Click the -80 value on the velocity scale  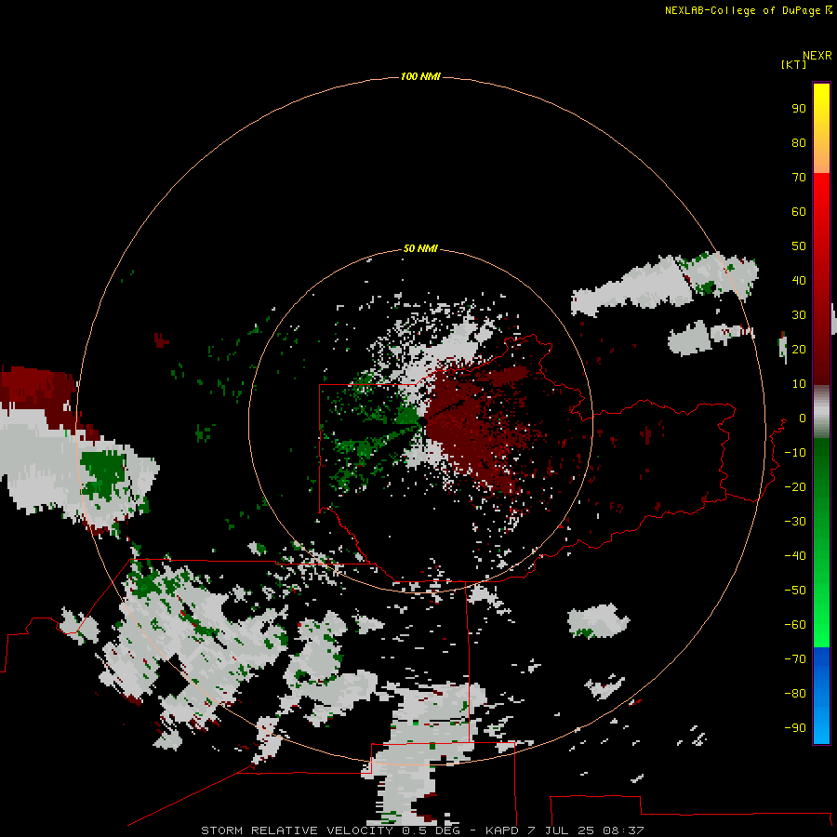[x=795, y=694]
